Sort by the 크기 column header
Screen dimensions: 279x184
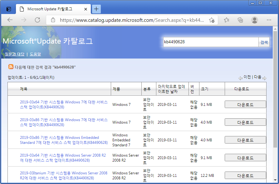point(205,89)
